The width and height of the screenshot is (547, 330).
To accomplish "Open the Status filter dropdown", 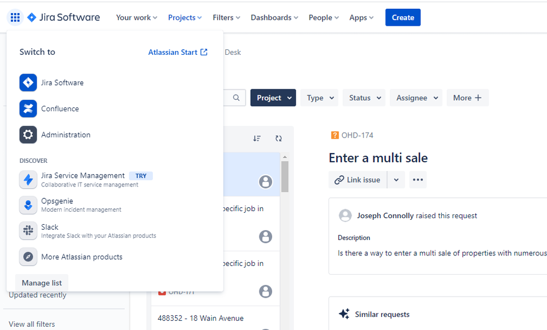I will click(364, 98).
